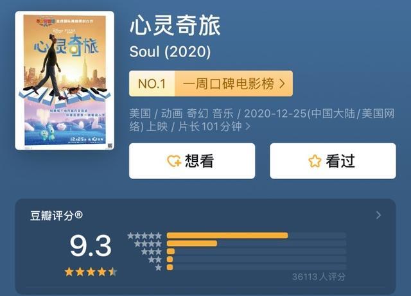This screenshot has height=296, width=411.
Task: Open the 36113人评分 rating count
Action: coord(319,277)
